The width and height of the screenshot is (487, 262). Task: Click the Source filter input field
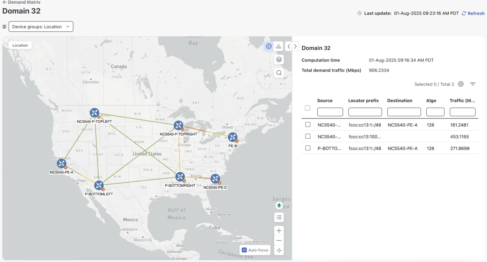click(330, 112)
